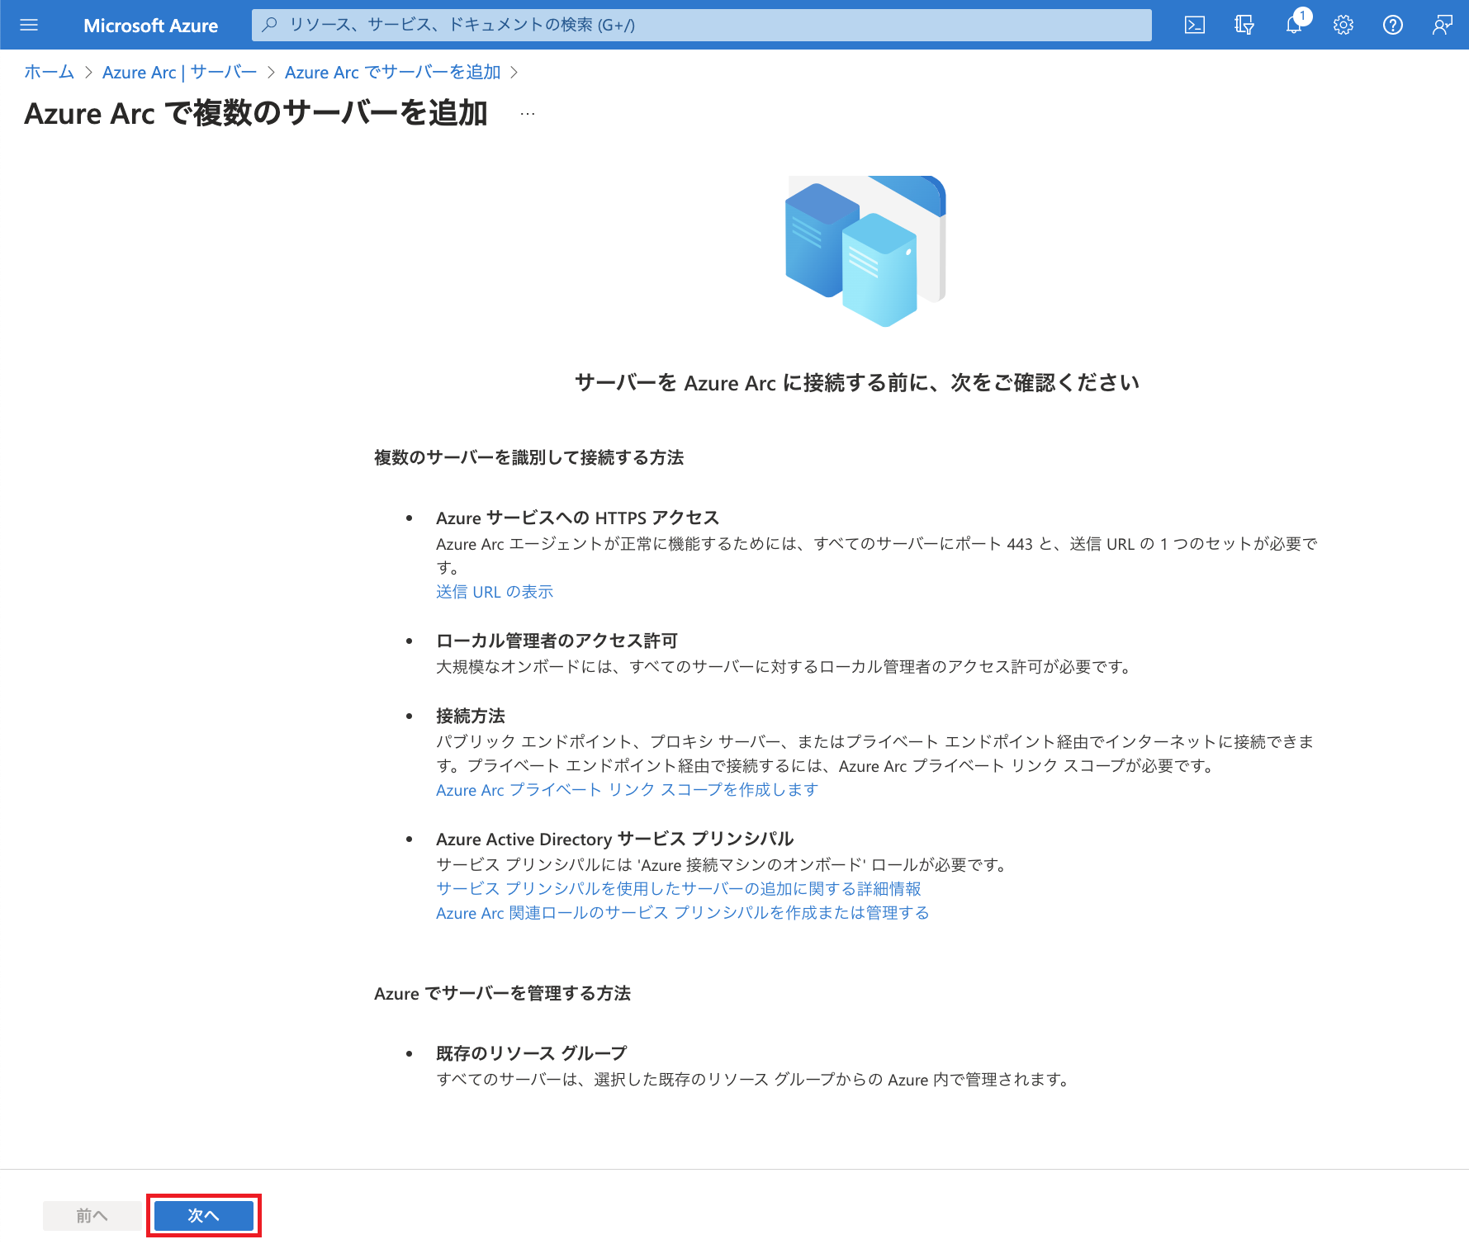
Task: Open Azure Arc | サーバー breadcrumb
Action: pyautogui.click(x=179, y=72)
